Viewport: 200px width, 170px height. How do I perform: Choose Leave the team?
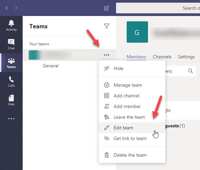(132, 117)
